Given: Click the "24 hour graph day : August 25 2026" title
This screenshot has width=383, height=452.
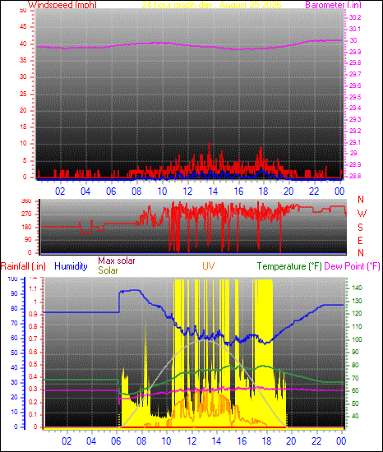Looking at the screenshot, I should (x=211, y=5).
